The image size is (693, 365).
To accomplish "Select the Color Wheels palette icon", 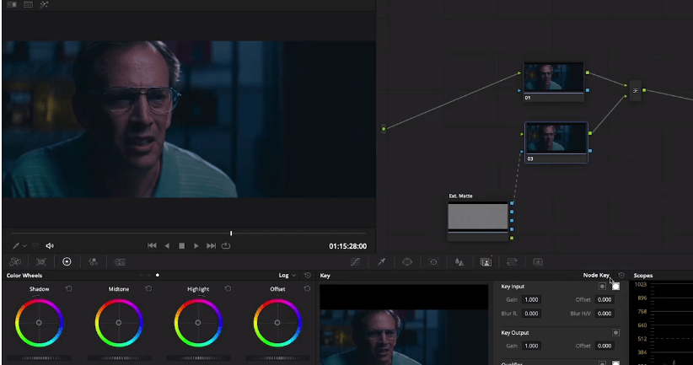I will pyautogui.click(x=67, y=262).
